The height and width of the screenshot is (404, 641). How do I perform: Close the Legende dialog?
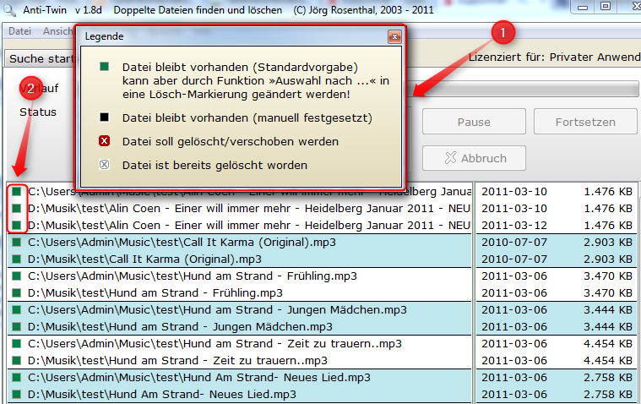tap(394, 37)
